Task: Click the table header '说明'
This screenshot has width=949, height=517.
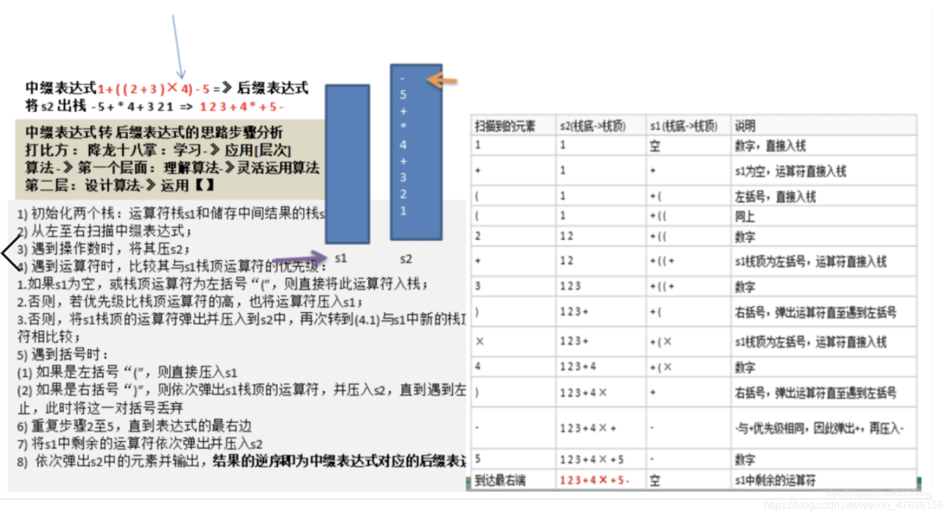Action: tap(745, 125)
